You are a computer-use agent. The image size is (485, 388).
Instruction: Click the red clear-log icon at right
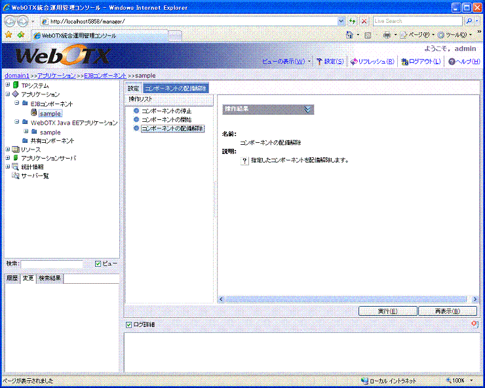click(474, 324)
